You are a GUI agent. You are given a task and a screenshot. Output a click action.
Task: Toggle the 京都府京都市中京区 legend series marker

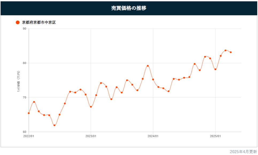18,22
